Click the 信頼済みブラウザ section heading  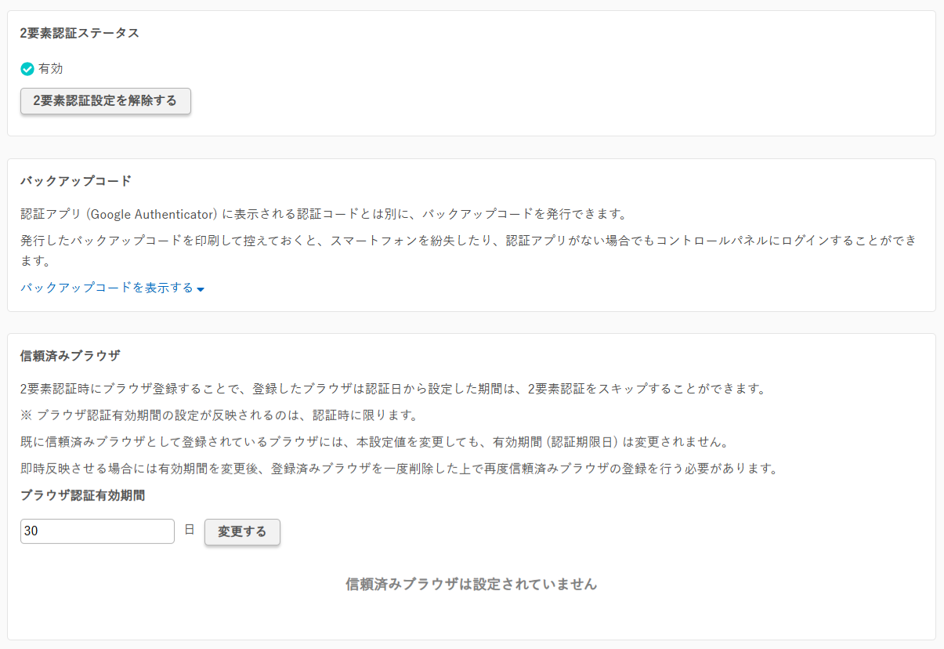[x=71, y=356]
